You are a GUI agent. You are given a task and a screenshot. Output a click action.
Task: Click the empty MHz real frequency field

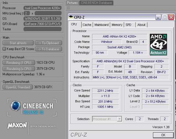[48, 13]
